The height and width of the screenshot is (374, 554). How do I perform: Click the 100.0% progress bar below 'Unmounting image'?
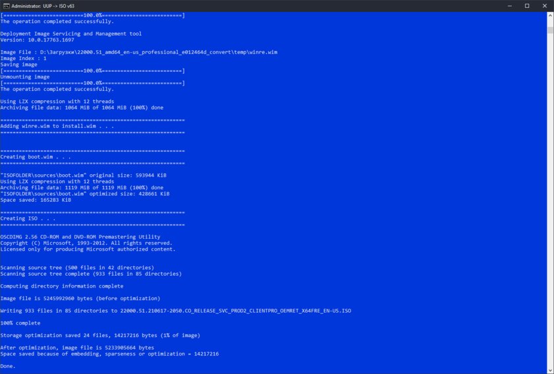93,83
